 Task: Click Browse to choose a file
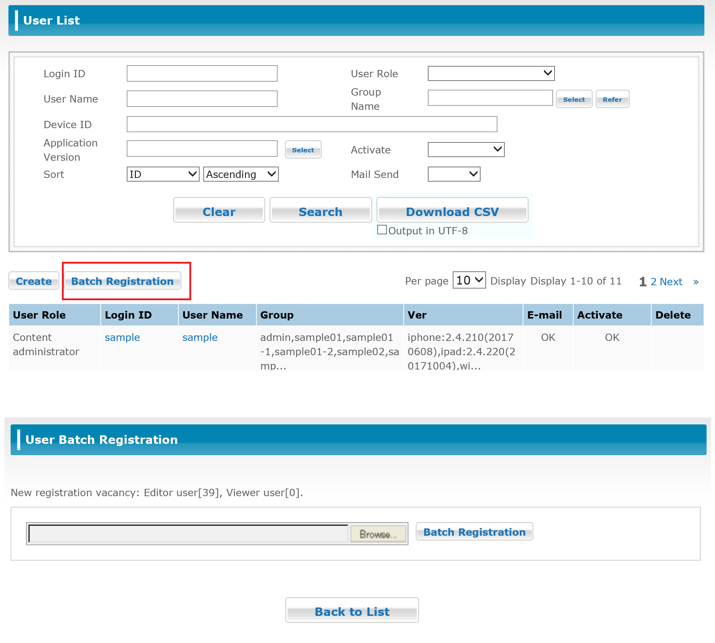pyautogui.click(x=378, y=534)
